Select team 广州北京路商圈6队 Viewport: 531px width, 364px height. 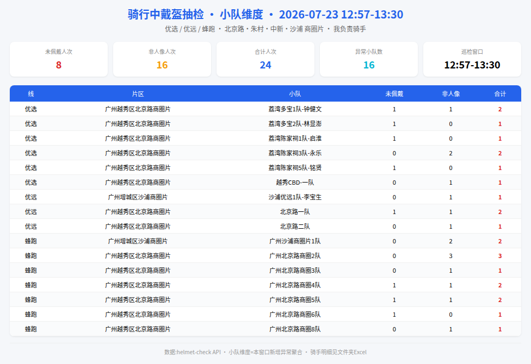point(295,314)
